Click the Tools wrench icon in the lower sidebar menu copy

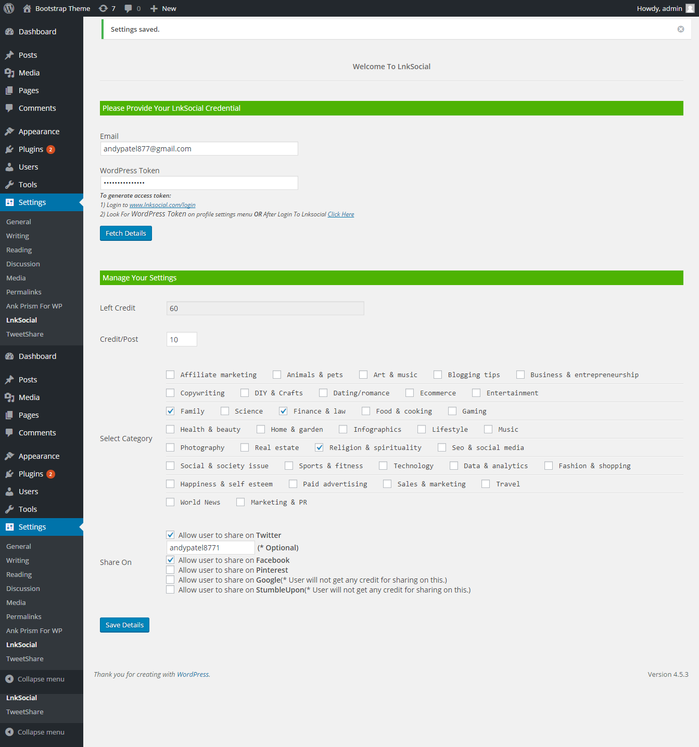[9, 509]
